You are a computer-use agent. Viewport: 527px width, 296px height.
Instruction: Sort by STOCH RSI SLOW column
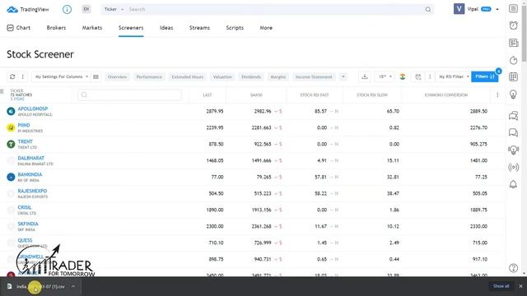[x=372, y=95]
